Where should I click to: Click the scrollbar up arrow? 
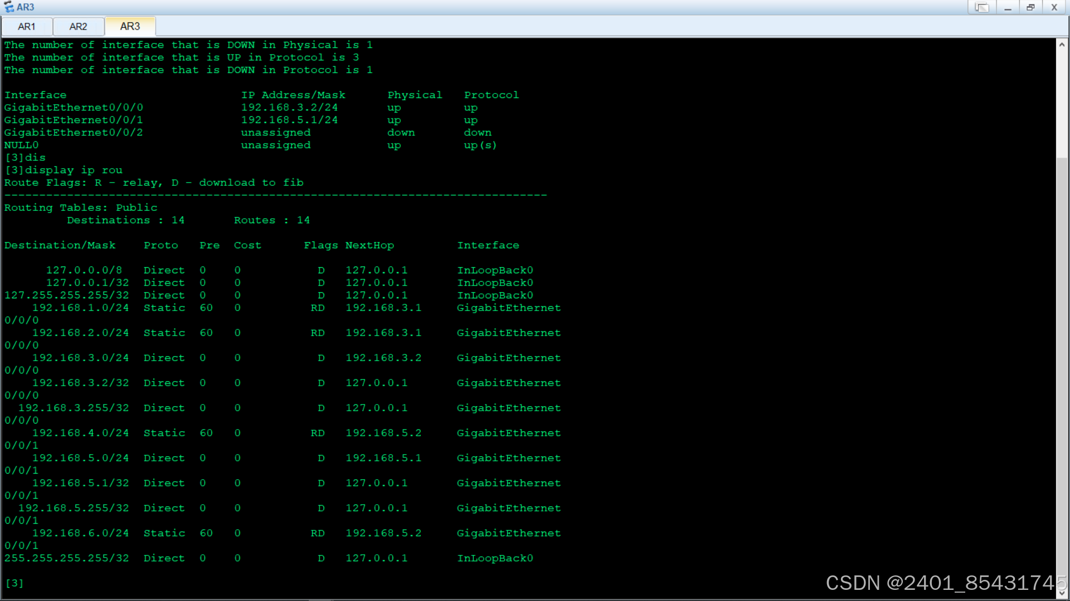pyautogui.click(x=1062, y=45)
